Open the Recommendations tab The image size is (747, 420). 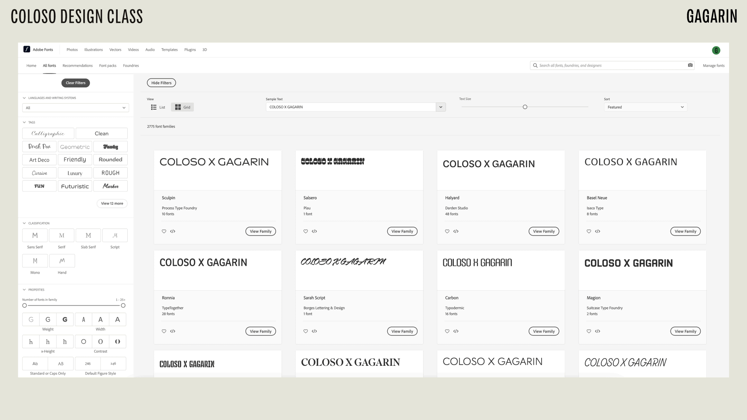pos(78,66)
